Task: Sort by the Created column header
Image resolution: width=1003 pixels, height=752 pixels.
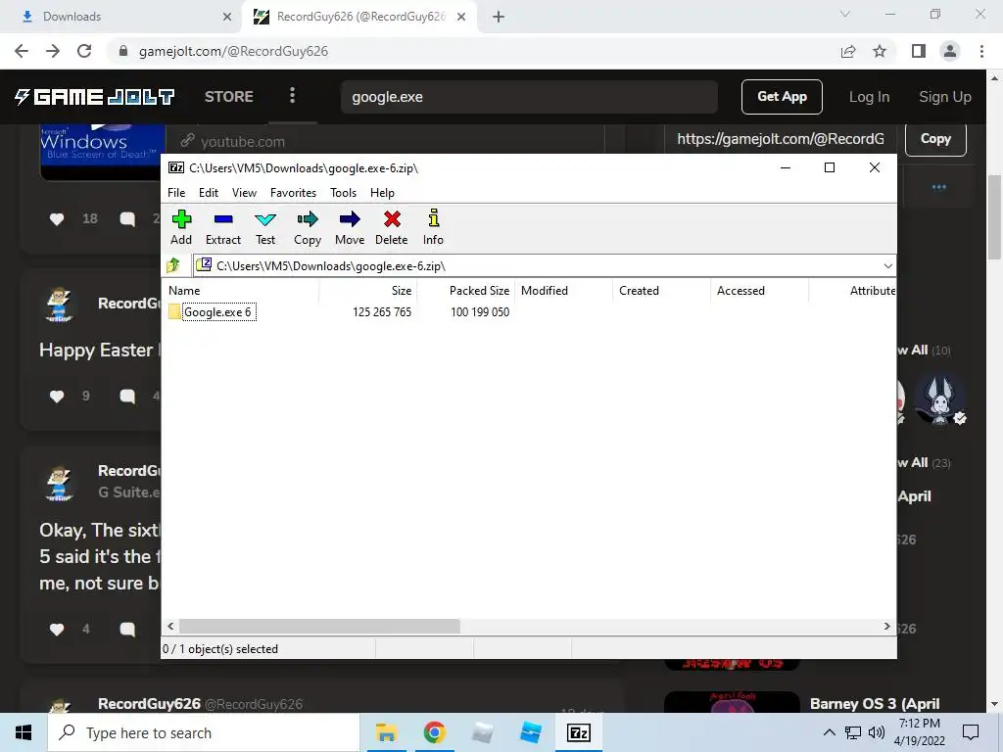Action: 661,290
